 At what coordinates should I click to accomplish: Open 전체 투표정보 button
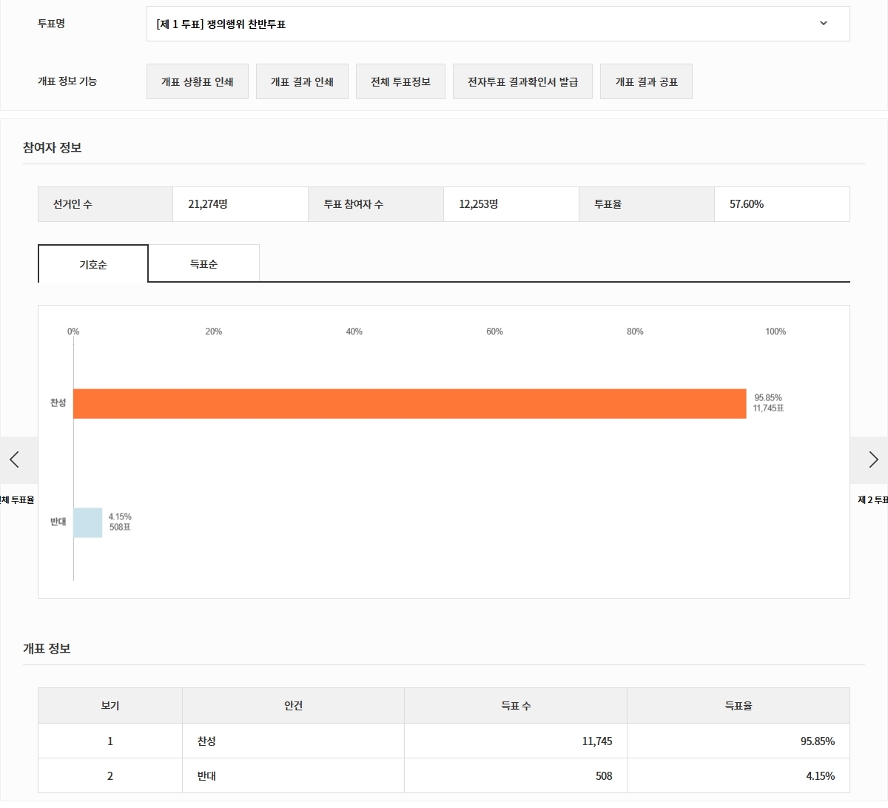tap(400, 81)
